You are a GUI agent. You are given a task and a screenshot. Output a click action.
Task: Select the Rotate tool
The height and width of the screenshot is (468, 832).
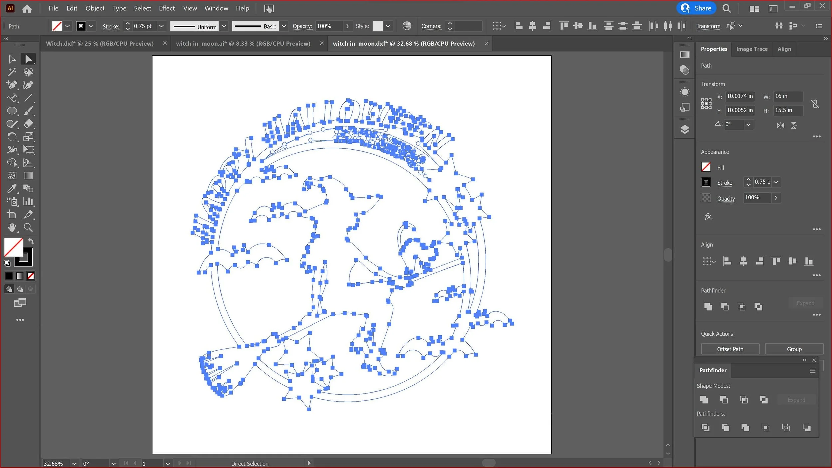[12, 137]
